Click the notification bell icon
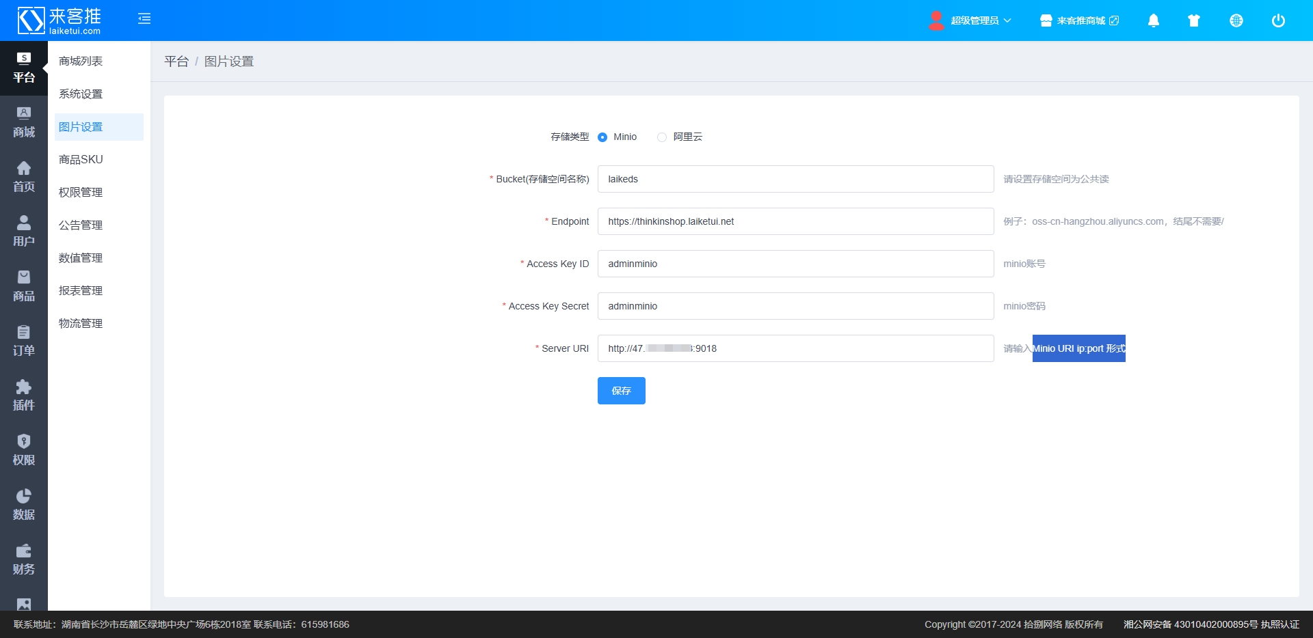1313x638 pixels. [1153, 20]
